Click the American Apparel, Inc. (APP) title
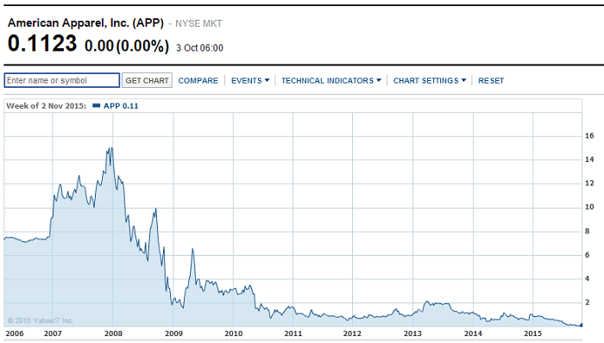Viewport: 604px width, 343px height. coord(85,23)
